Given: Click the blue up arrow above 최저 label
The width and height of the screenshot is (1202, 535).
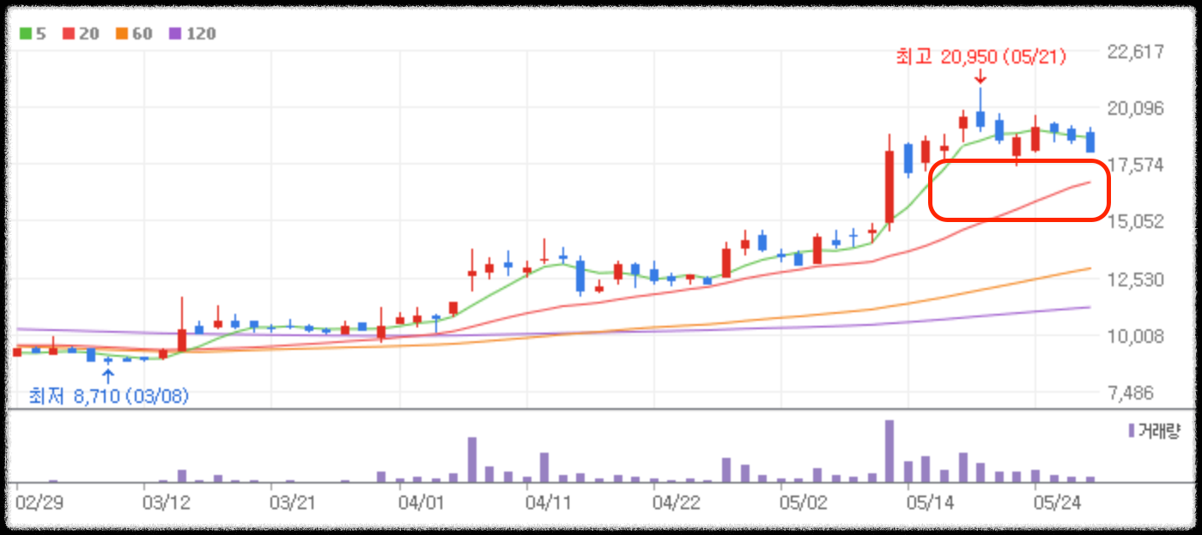Looking at the screenshot, I should [x=108, y=375].
